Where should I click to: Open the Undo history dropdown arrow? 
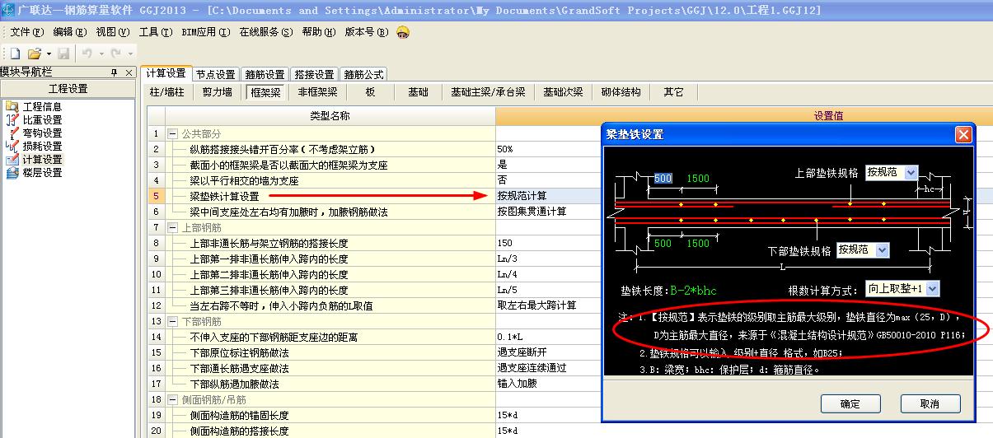pos(101,54)
